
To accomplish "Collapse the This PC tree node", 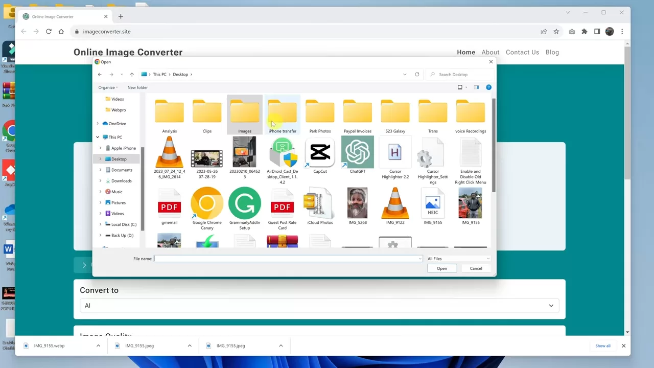I will 98,137.
